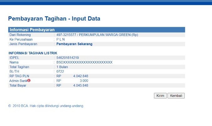Select the bold Pembayaran Sekarang text
The image size is (212, 126).
74,44
